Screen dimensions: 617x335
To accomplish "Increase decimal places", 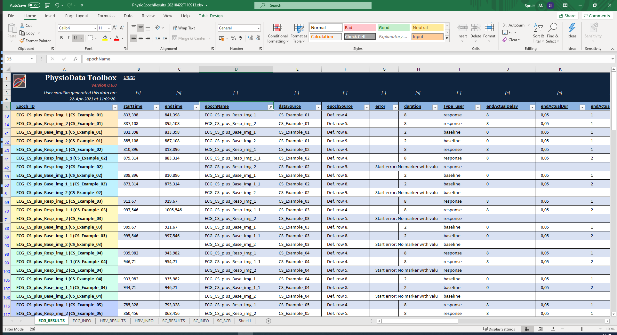I will [250, 38].
